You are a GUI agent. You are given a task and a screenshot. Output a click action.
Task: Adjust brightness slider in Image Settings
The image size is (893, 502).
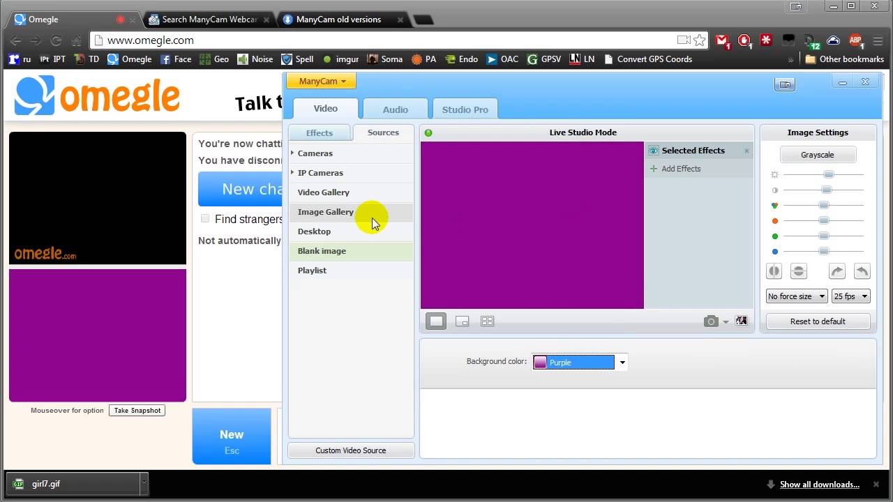point(828,174)
